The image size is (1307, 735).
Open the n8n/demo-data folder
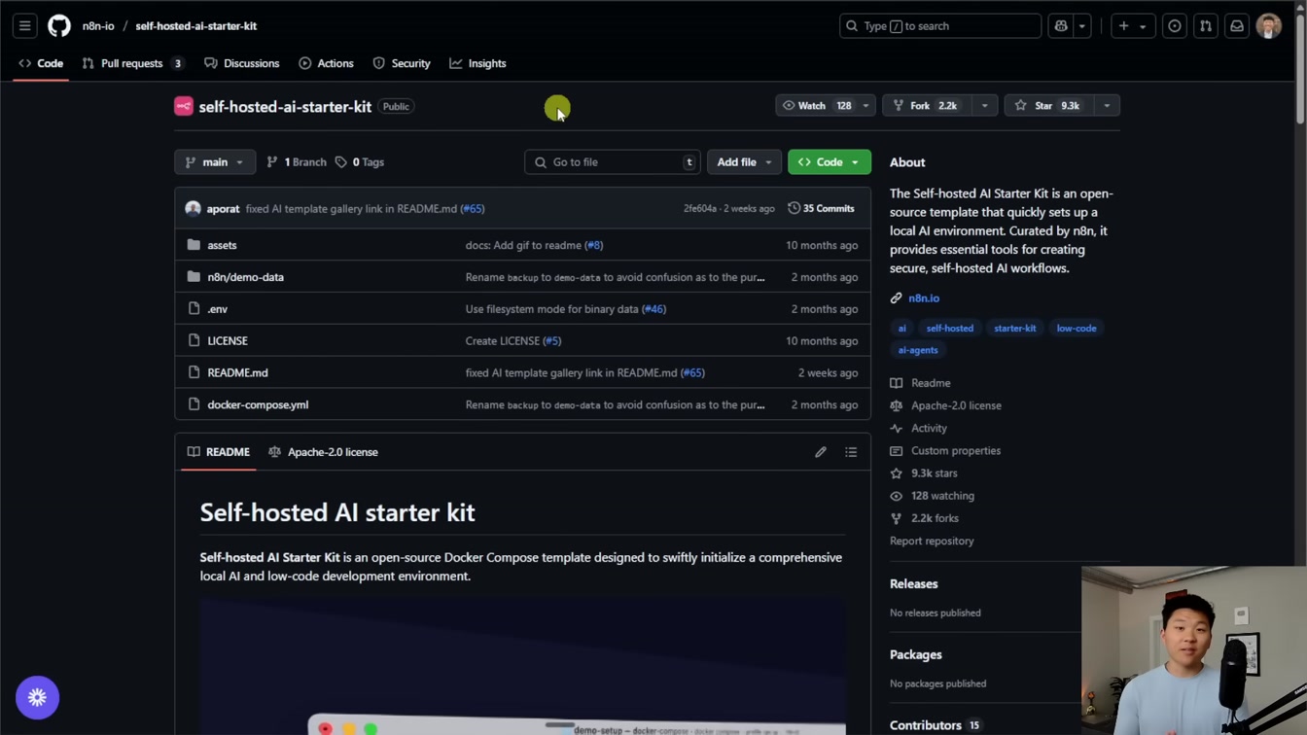coord(245,277)
